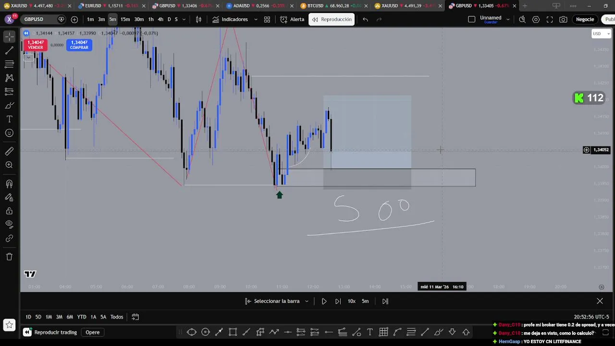Open the chart settings gear icon
The width and height of the screenshot is (615, 346).
[536, 19]
